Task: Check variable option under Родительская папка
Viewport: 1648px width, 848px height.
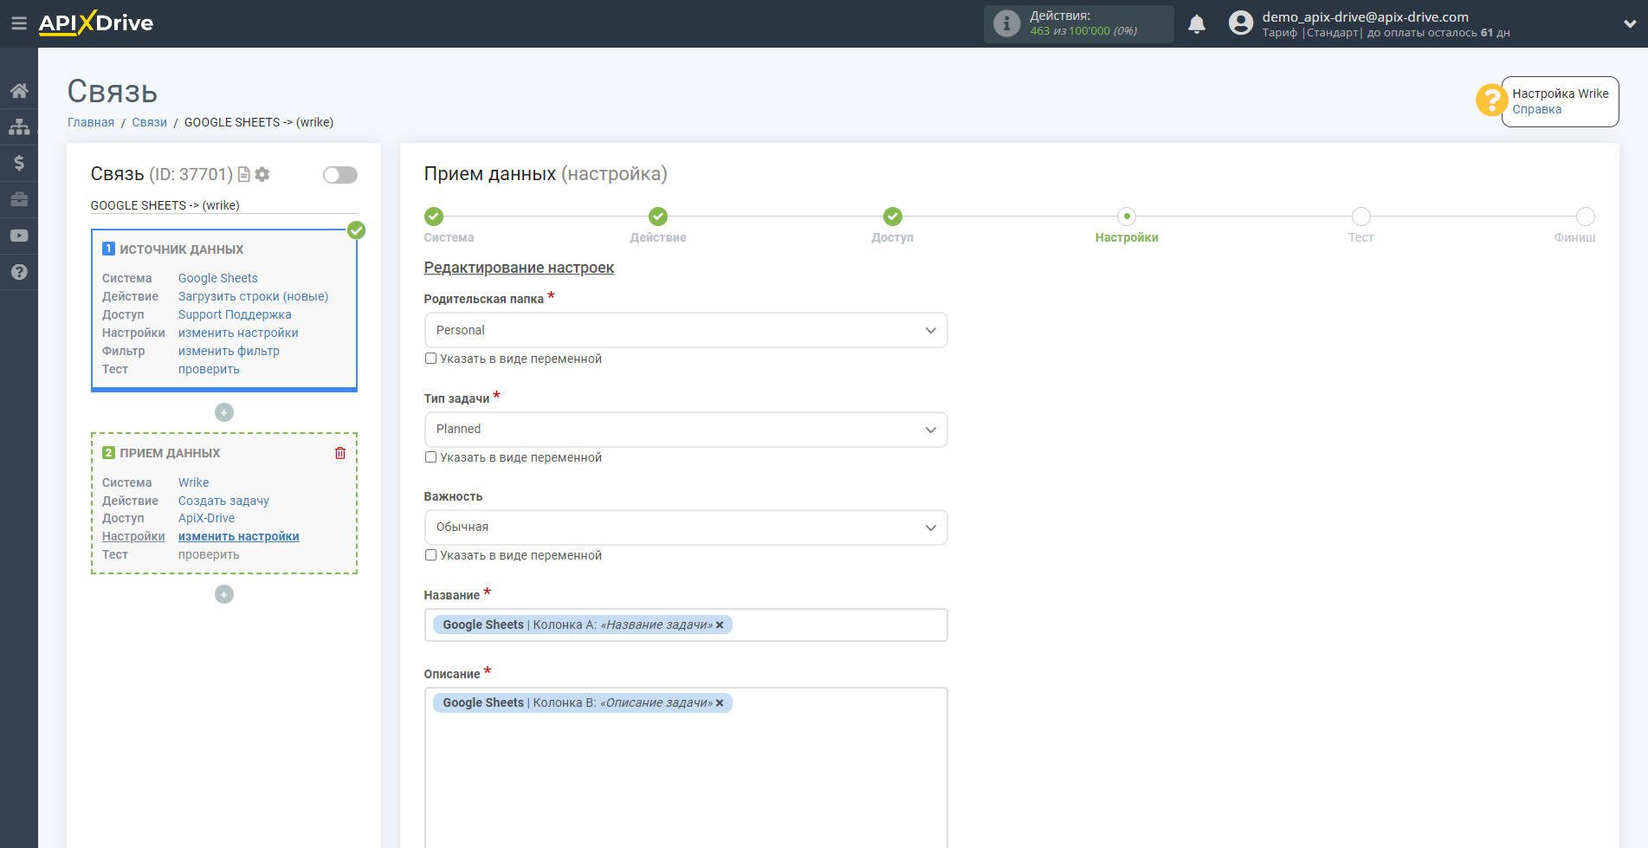Action: tap(430, 359)
